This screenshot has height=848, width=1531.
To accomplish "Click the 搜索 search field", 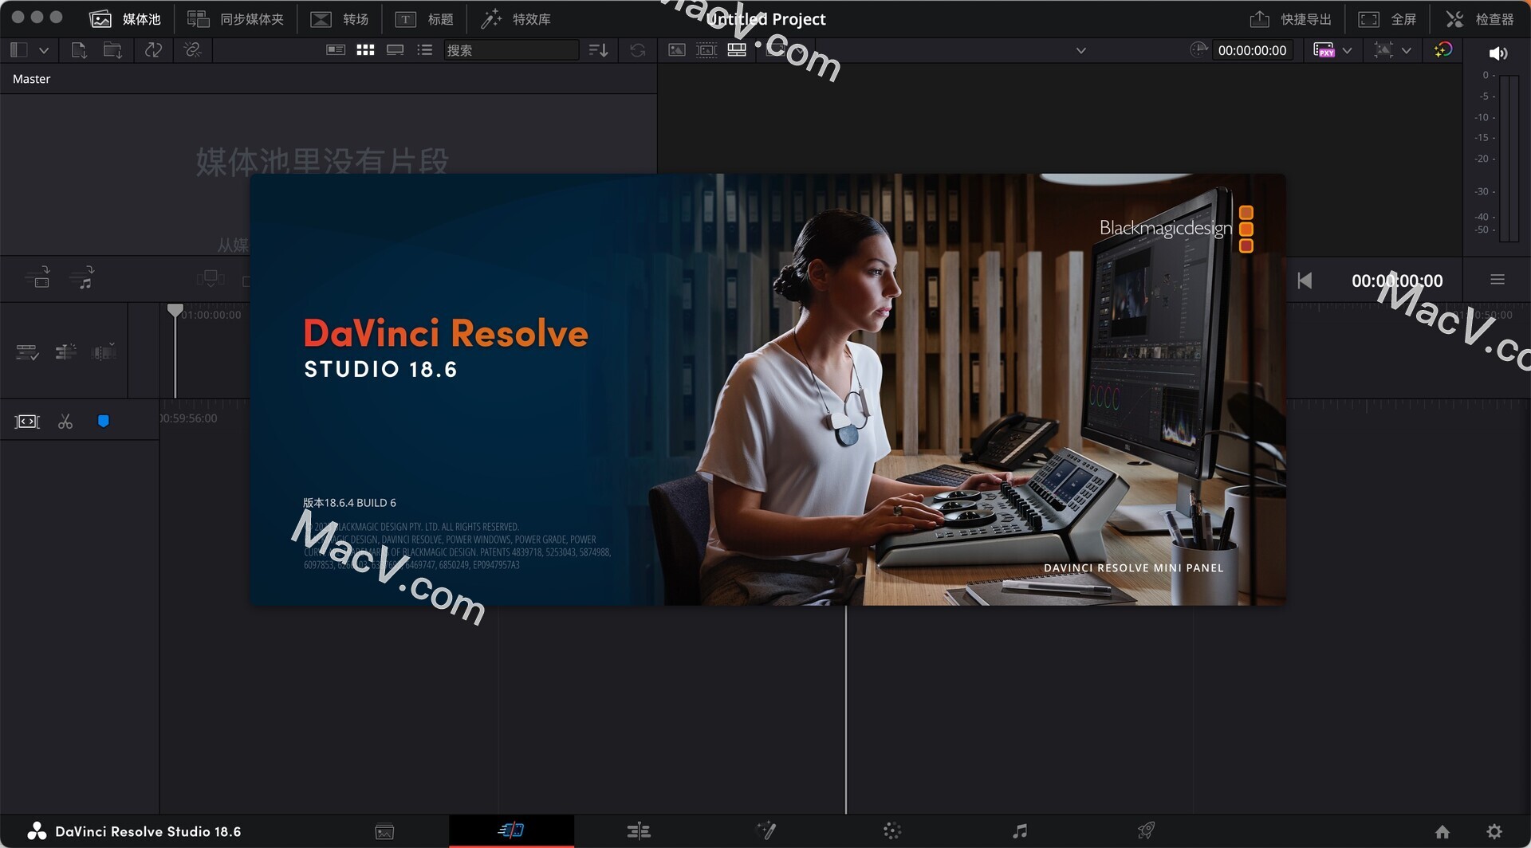I will point(511,50).
